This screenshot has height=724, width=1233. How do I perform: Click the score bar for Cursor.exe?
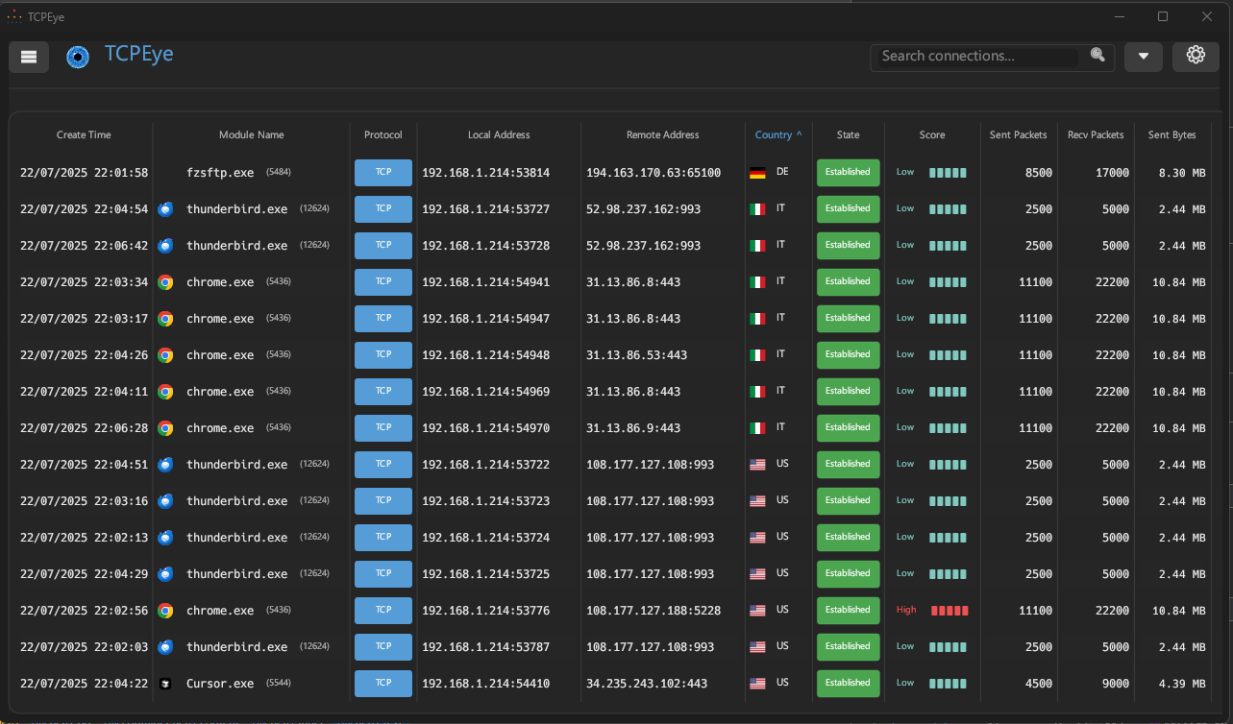(x=948, y=684)
